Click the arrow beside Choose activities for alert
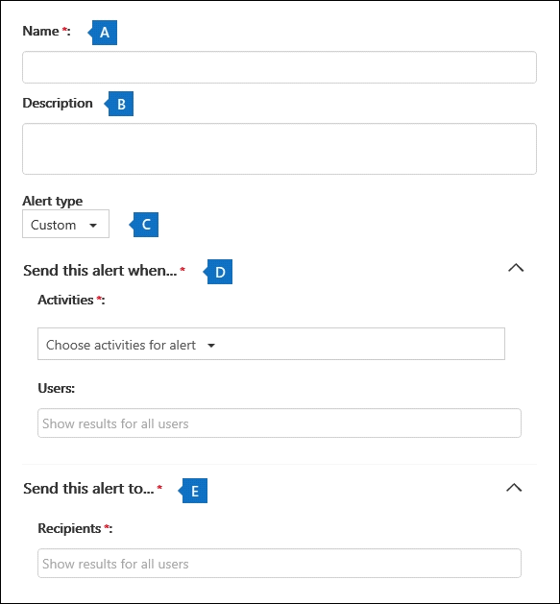The image size is (560, 604). (211, 345)
